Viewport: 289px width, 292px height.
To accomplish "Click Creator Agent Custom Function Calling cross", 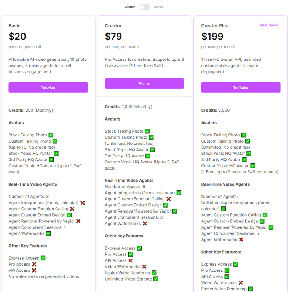I will 169,199.
